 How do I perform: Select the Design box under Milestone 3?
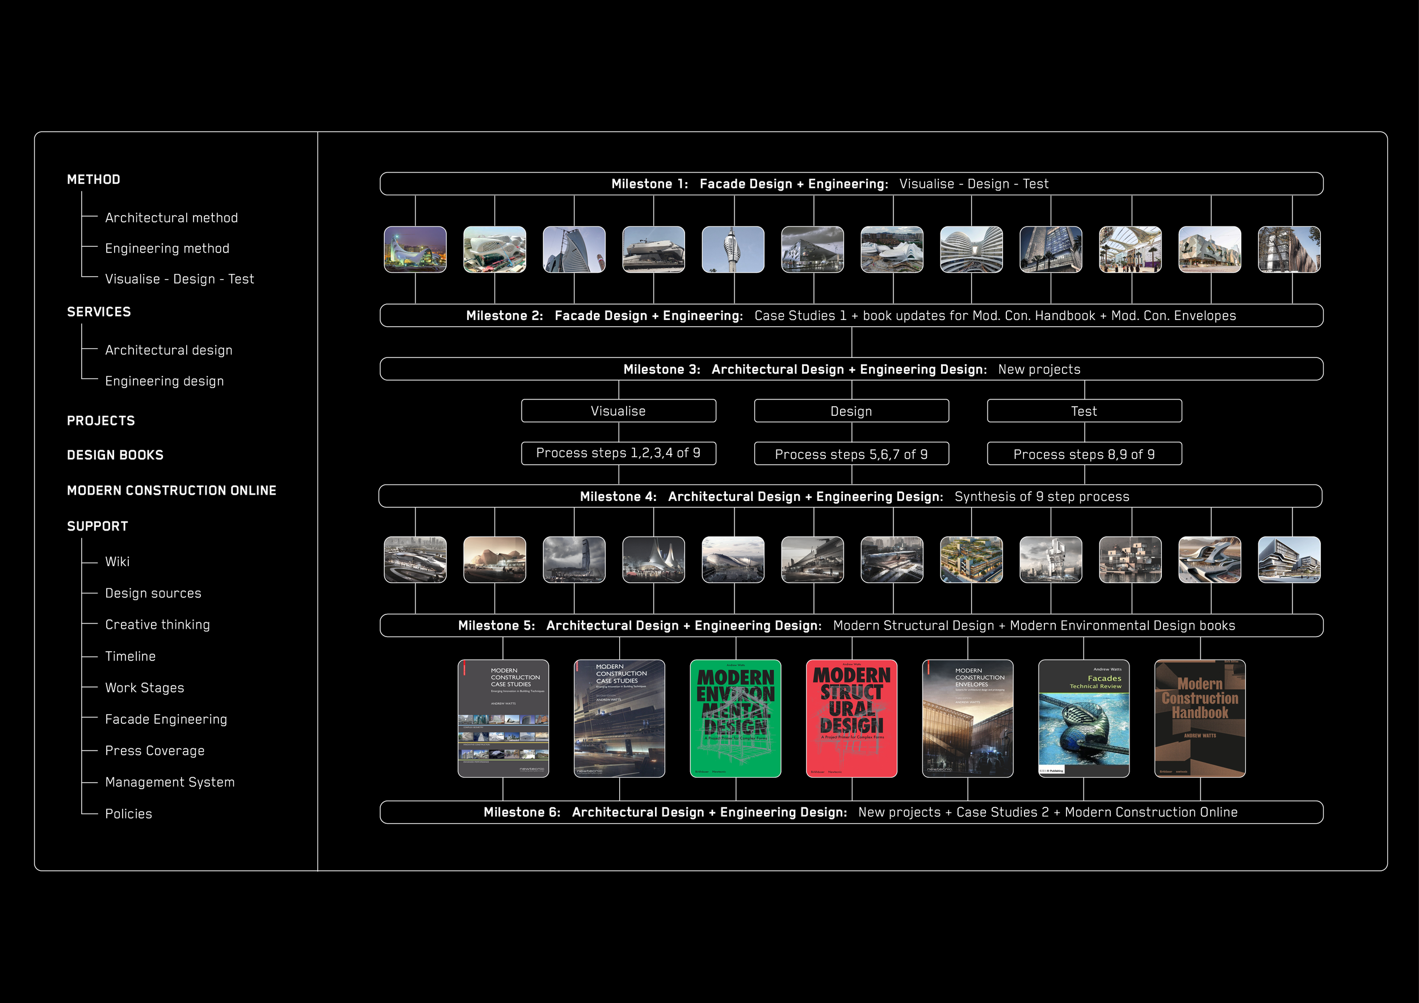pos(851,411)
